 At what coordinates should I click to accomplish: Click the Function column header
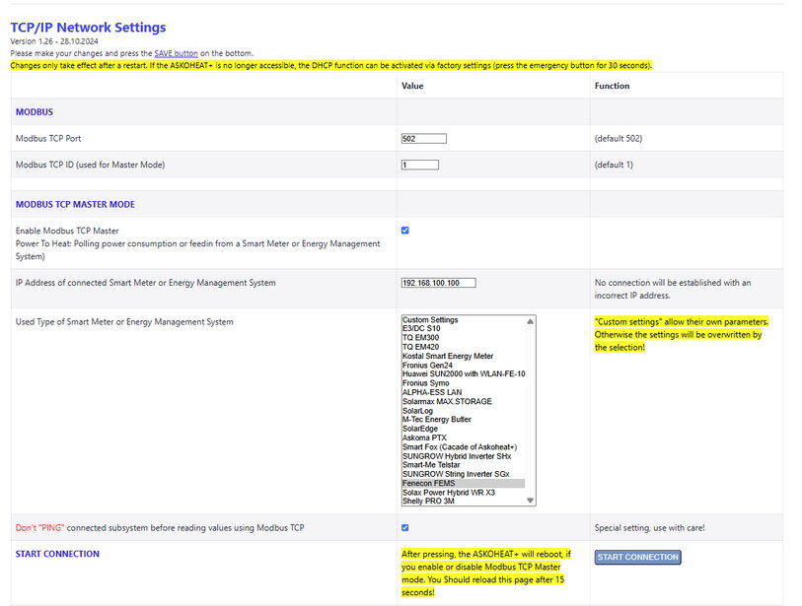click(x=612, y=86)
